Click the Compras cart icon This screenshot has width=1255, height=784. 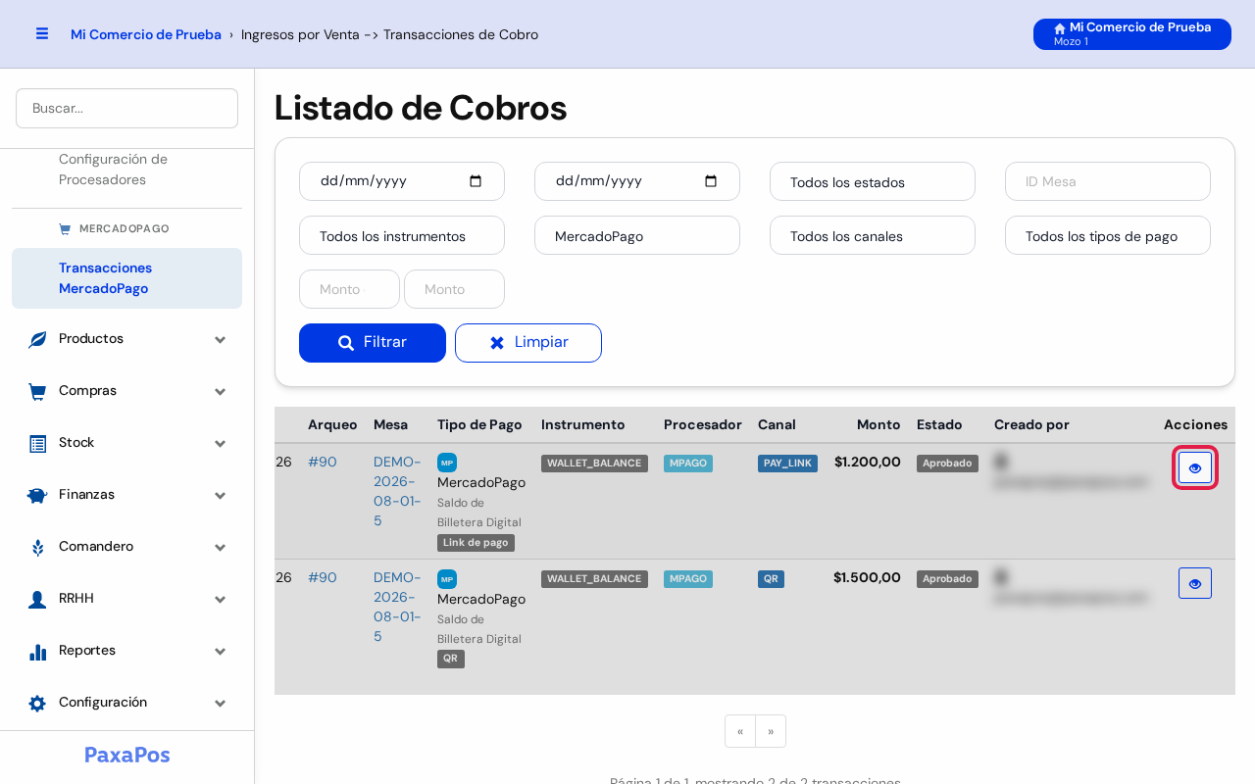pyautogui.click(x=37, y=391)
